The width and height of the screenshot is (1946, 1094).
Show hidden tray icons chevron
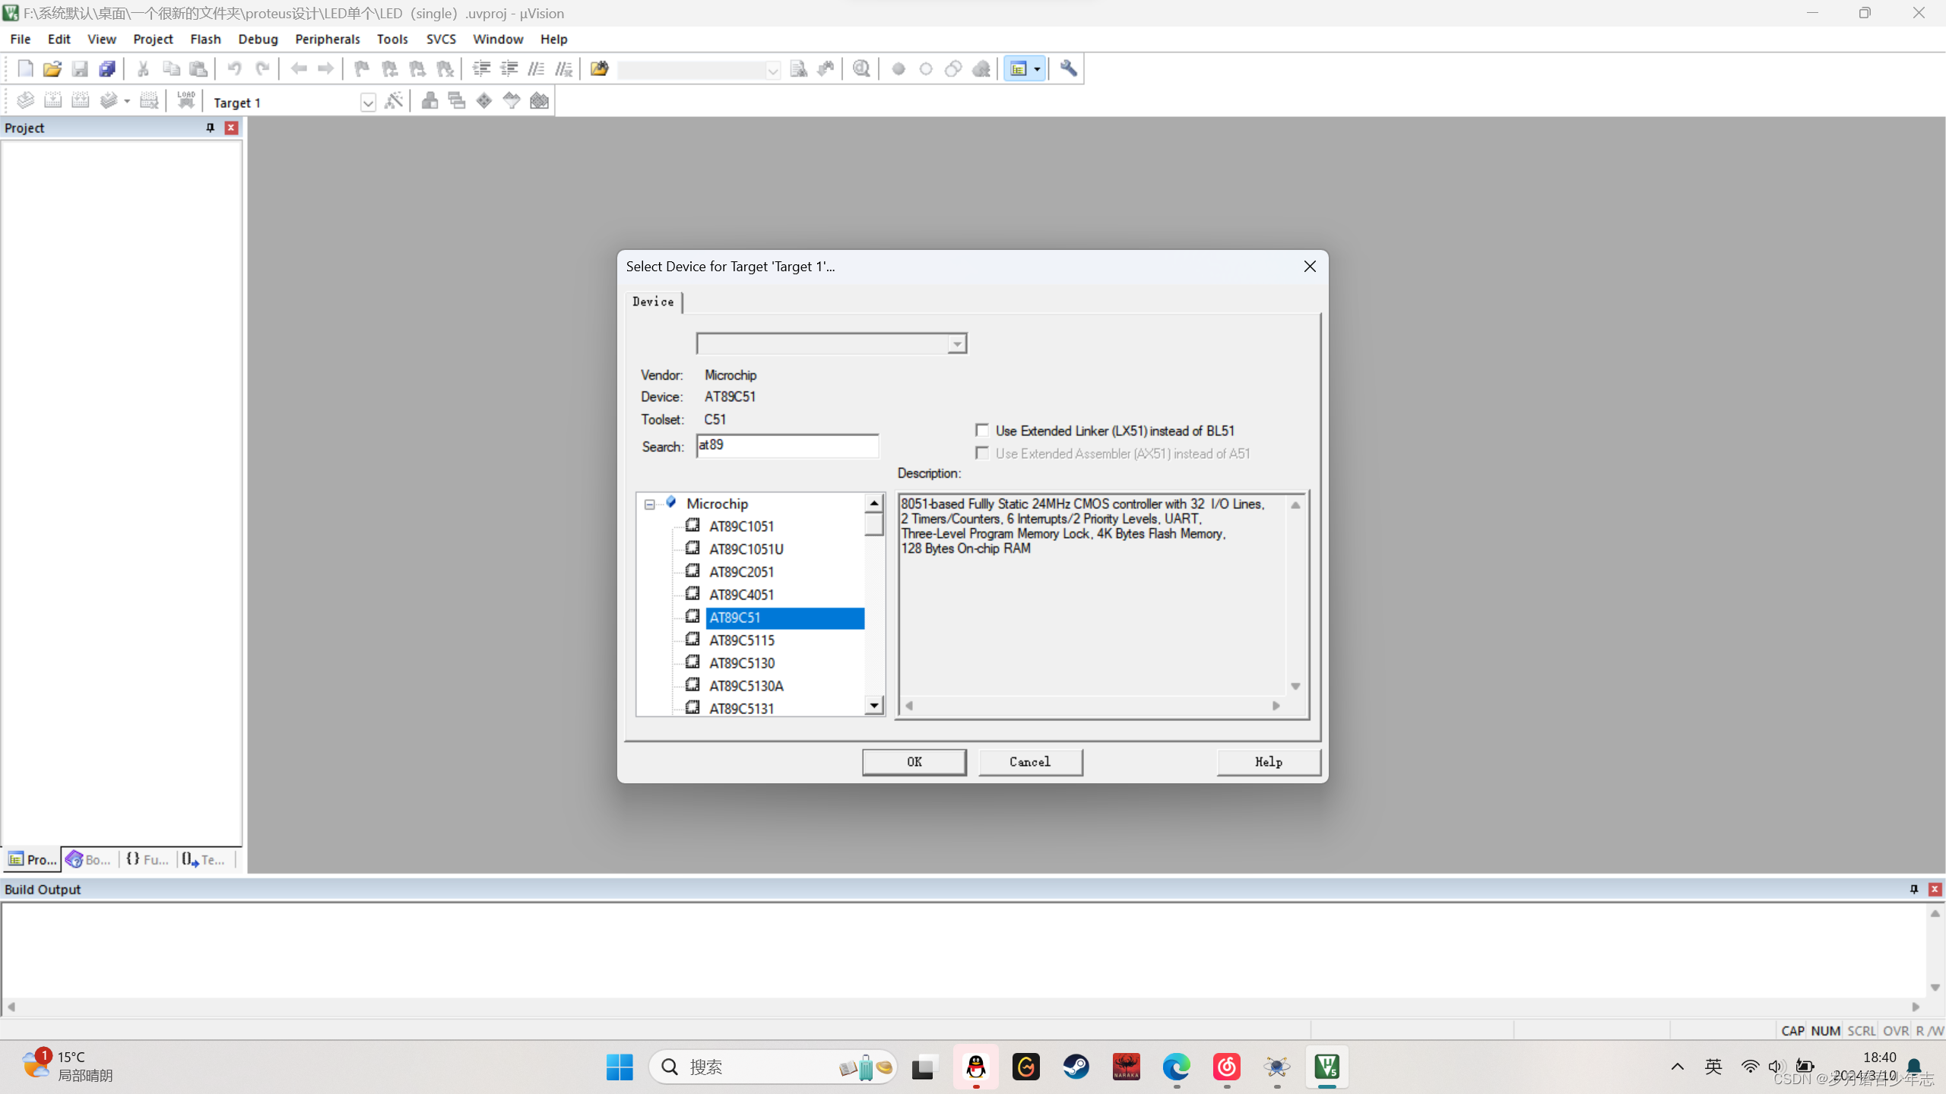pos(1678,1067)
